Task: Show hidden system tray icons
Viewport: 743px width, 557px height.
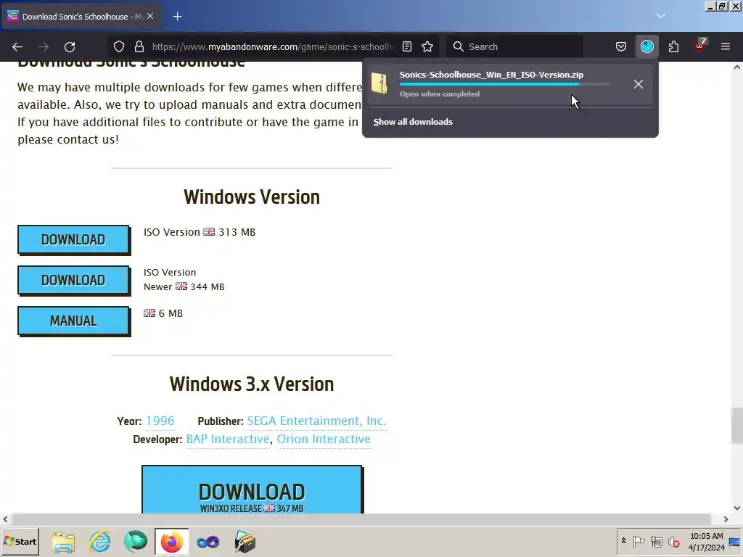Action: 623,541
